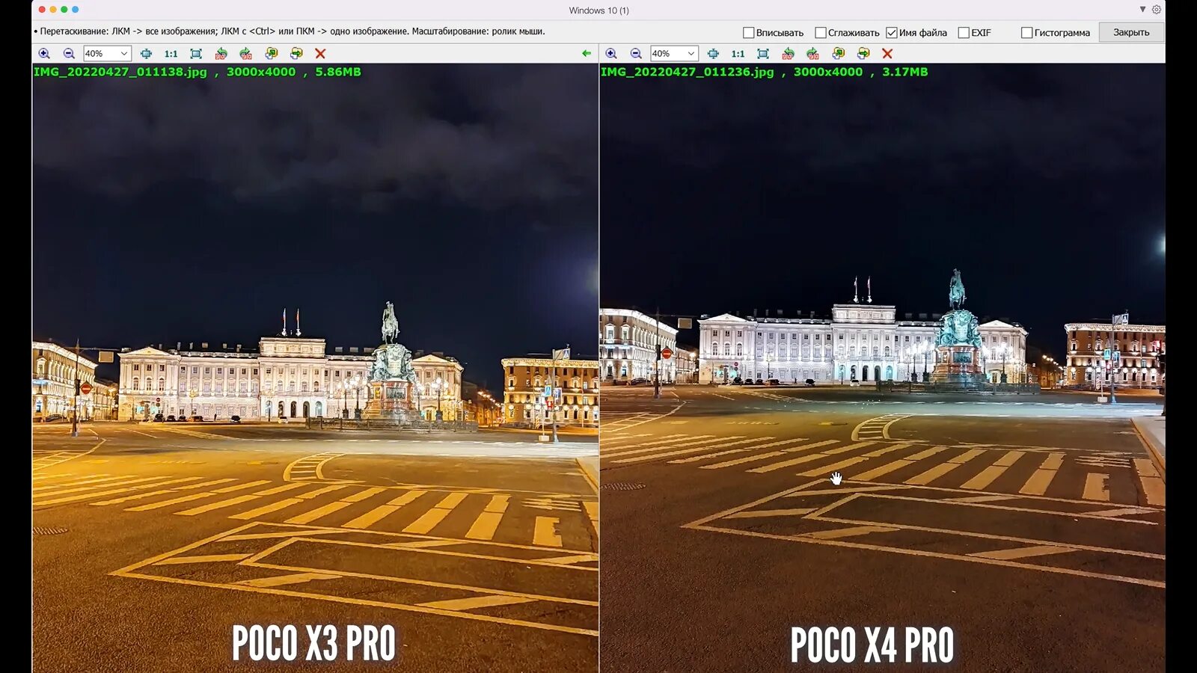
Task: Zoom out on the left image
Action: click(69, 54)
